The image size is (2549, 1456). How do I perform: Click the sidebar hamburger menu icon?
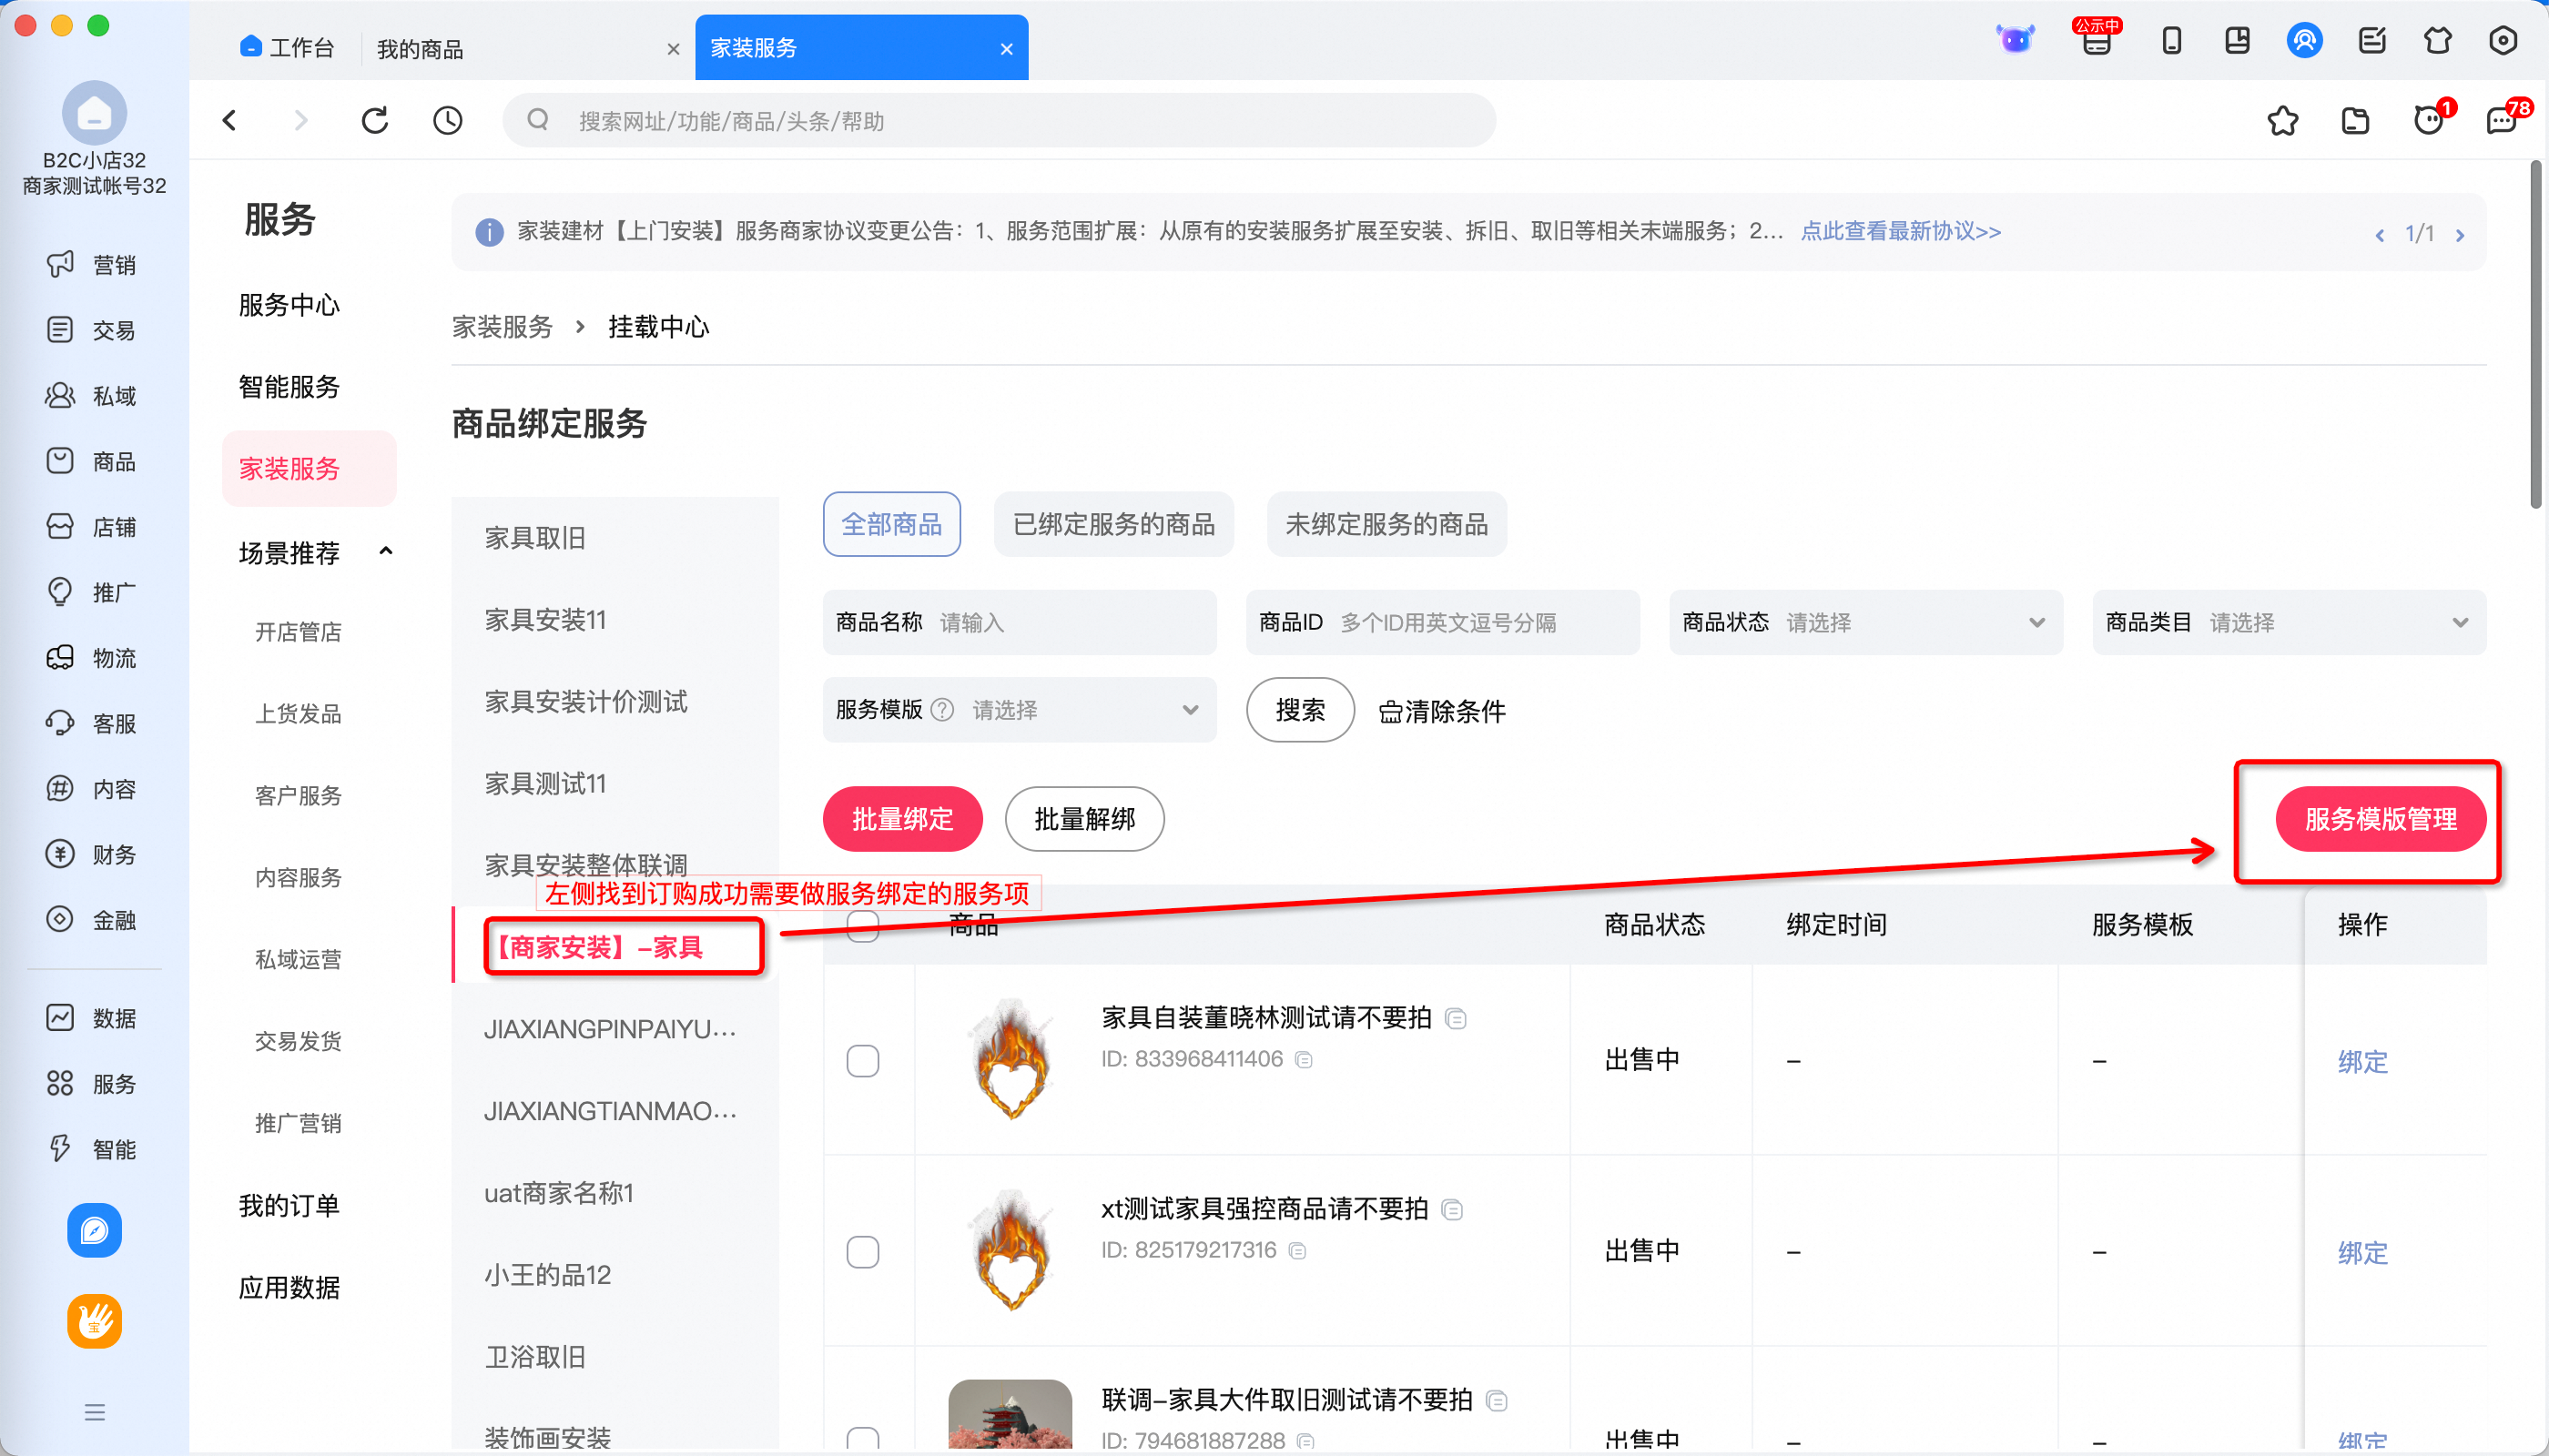94,1412
